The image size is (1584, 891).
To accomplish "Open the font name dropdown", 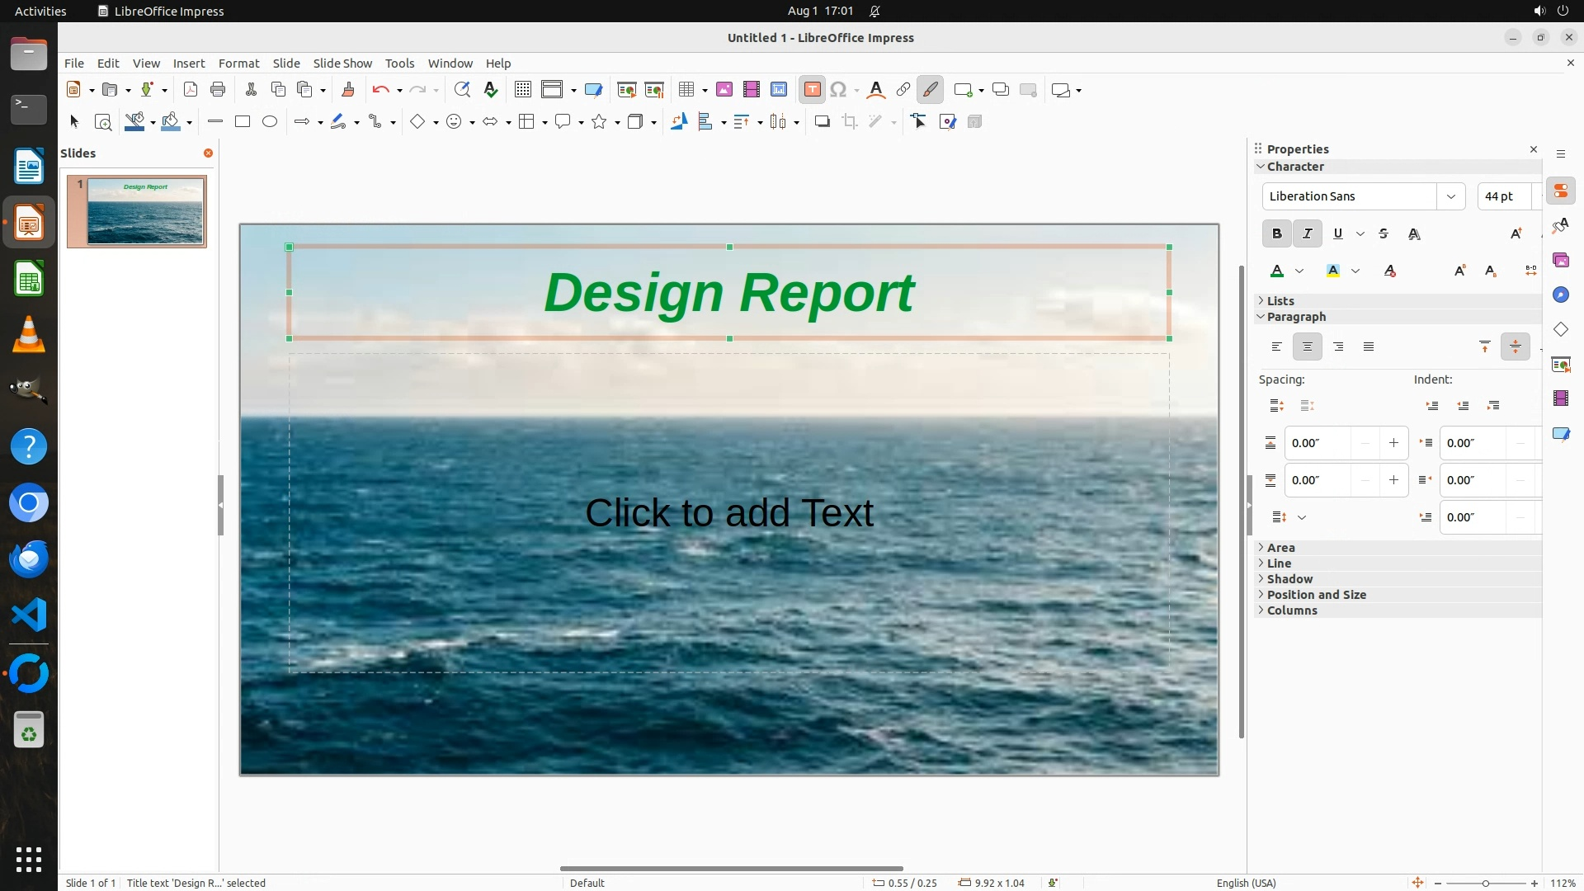I will pos(1450,196).
